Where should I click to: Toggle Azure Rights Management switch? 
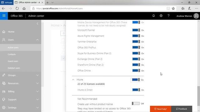[136, 36]
